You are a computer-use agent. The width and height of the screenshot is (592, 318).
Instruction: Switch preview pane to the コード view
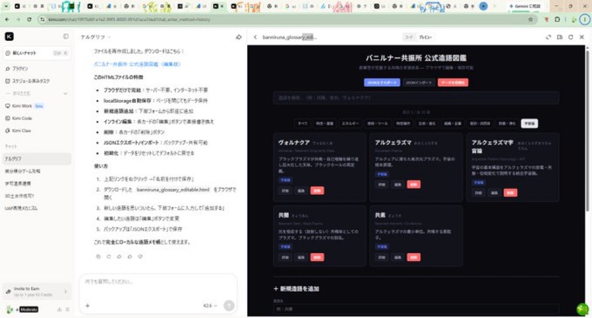[409, 37]
